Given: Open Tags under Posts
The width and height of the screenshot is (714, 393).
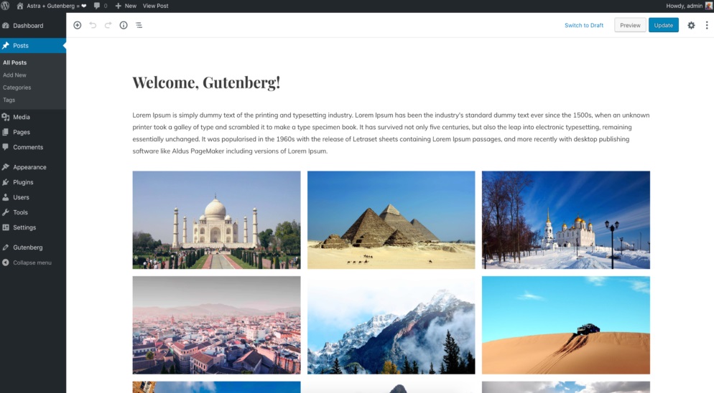Looking at the screenshot, I should click(9, 100).
